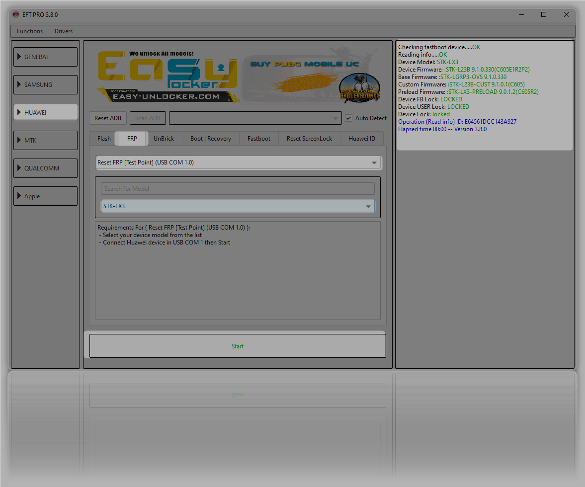Click the 'Operation {Read info} ID' log line

[457, 122]
